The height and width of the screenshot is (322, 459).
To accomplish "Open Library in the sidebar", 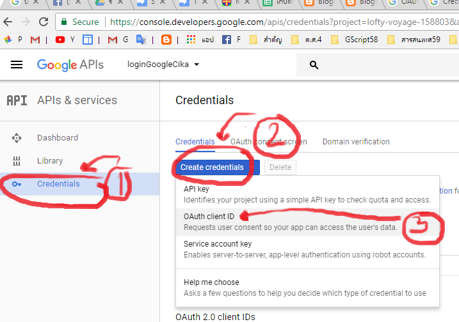I will (50, 161).
